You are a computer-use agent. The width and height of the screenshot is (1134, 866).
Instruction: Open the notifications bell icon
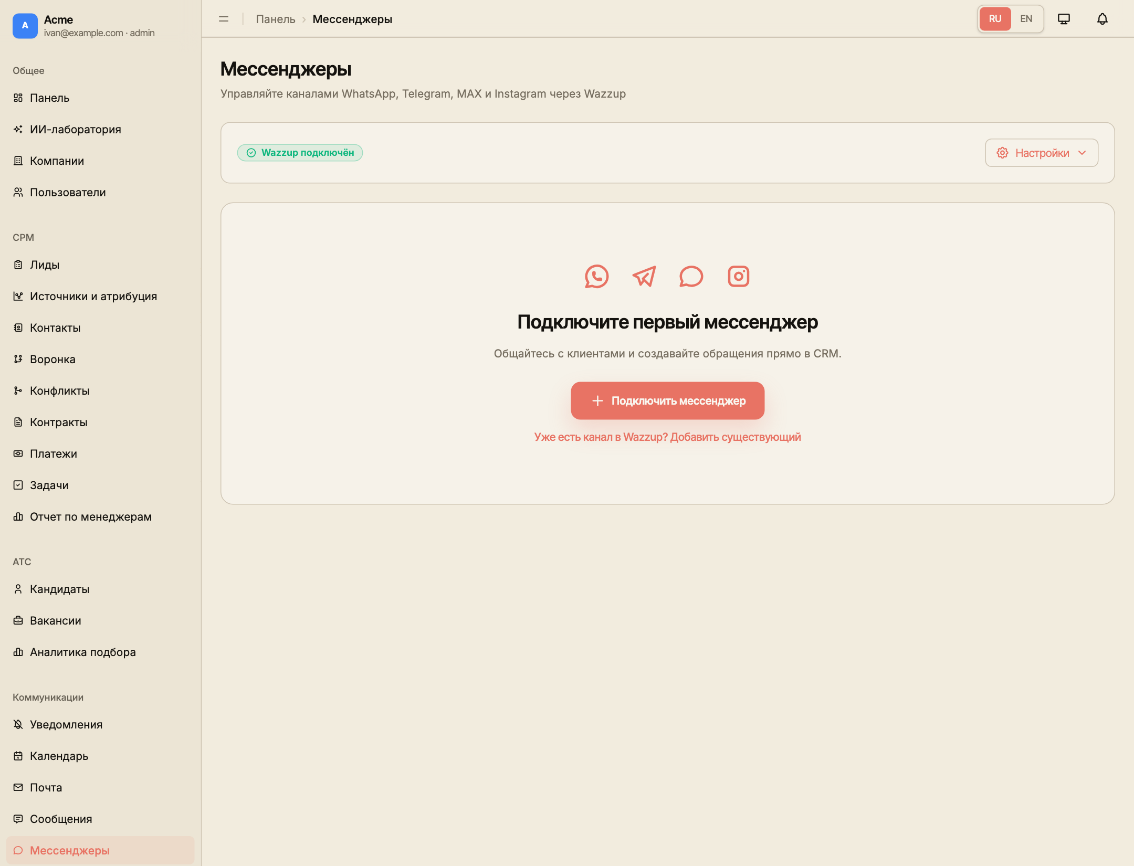(1102, 19)
